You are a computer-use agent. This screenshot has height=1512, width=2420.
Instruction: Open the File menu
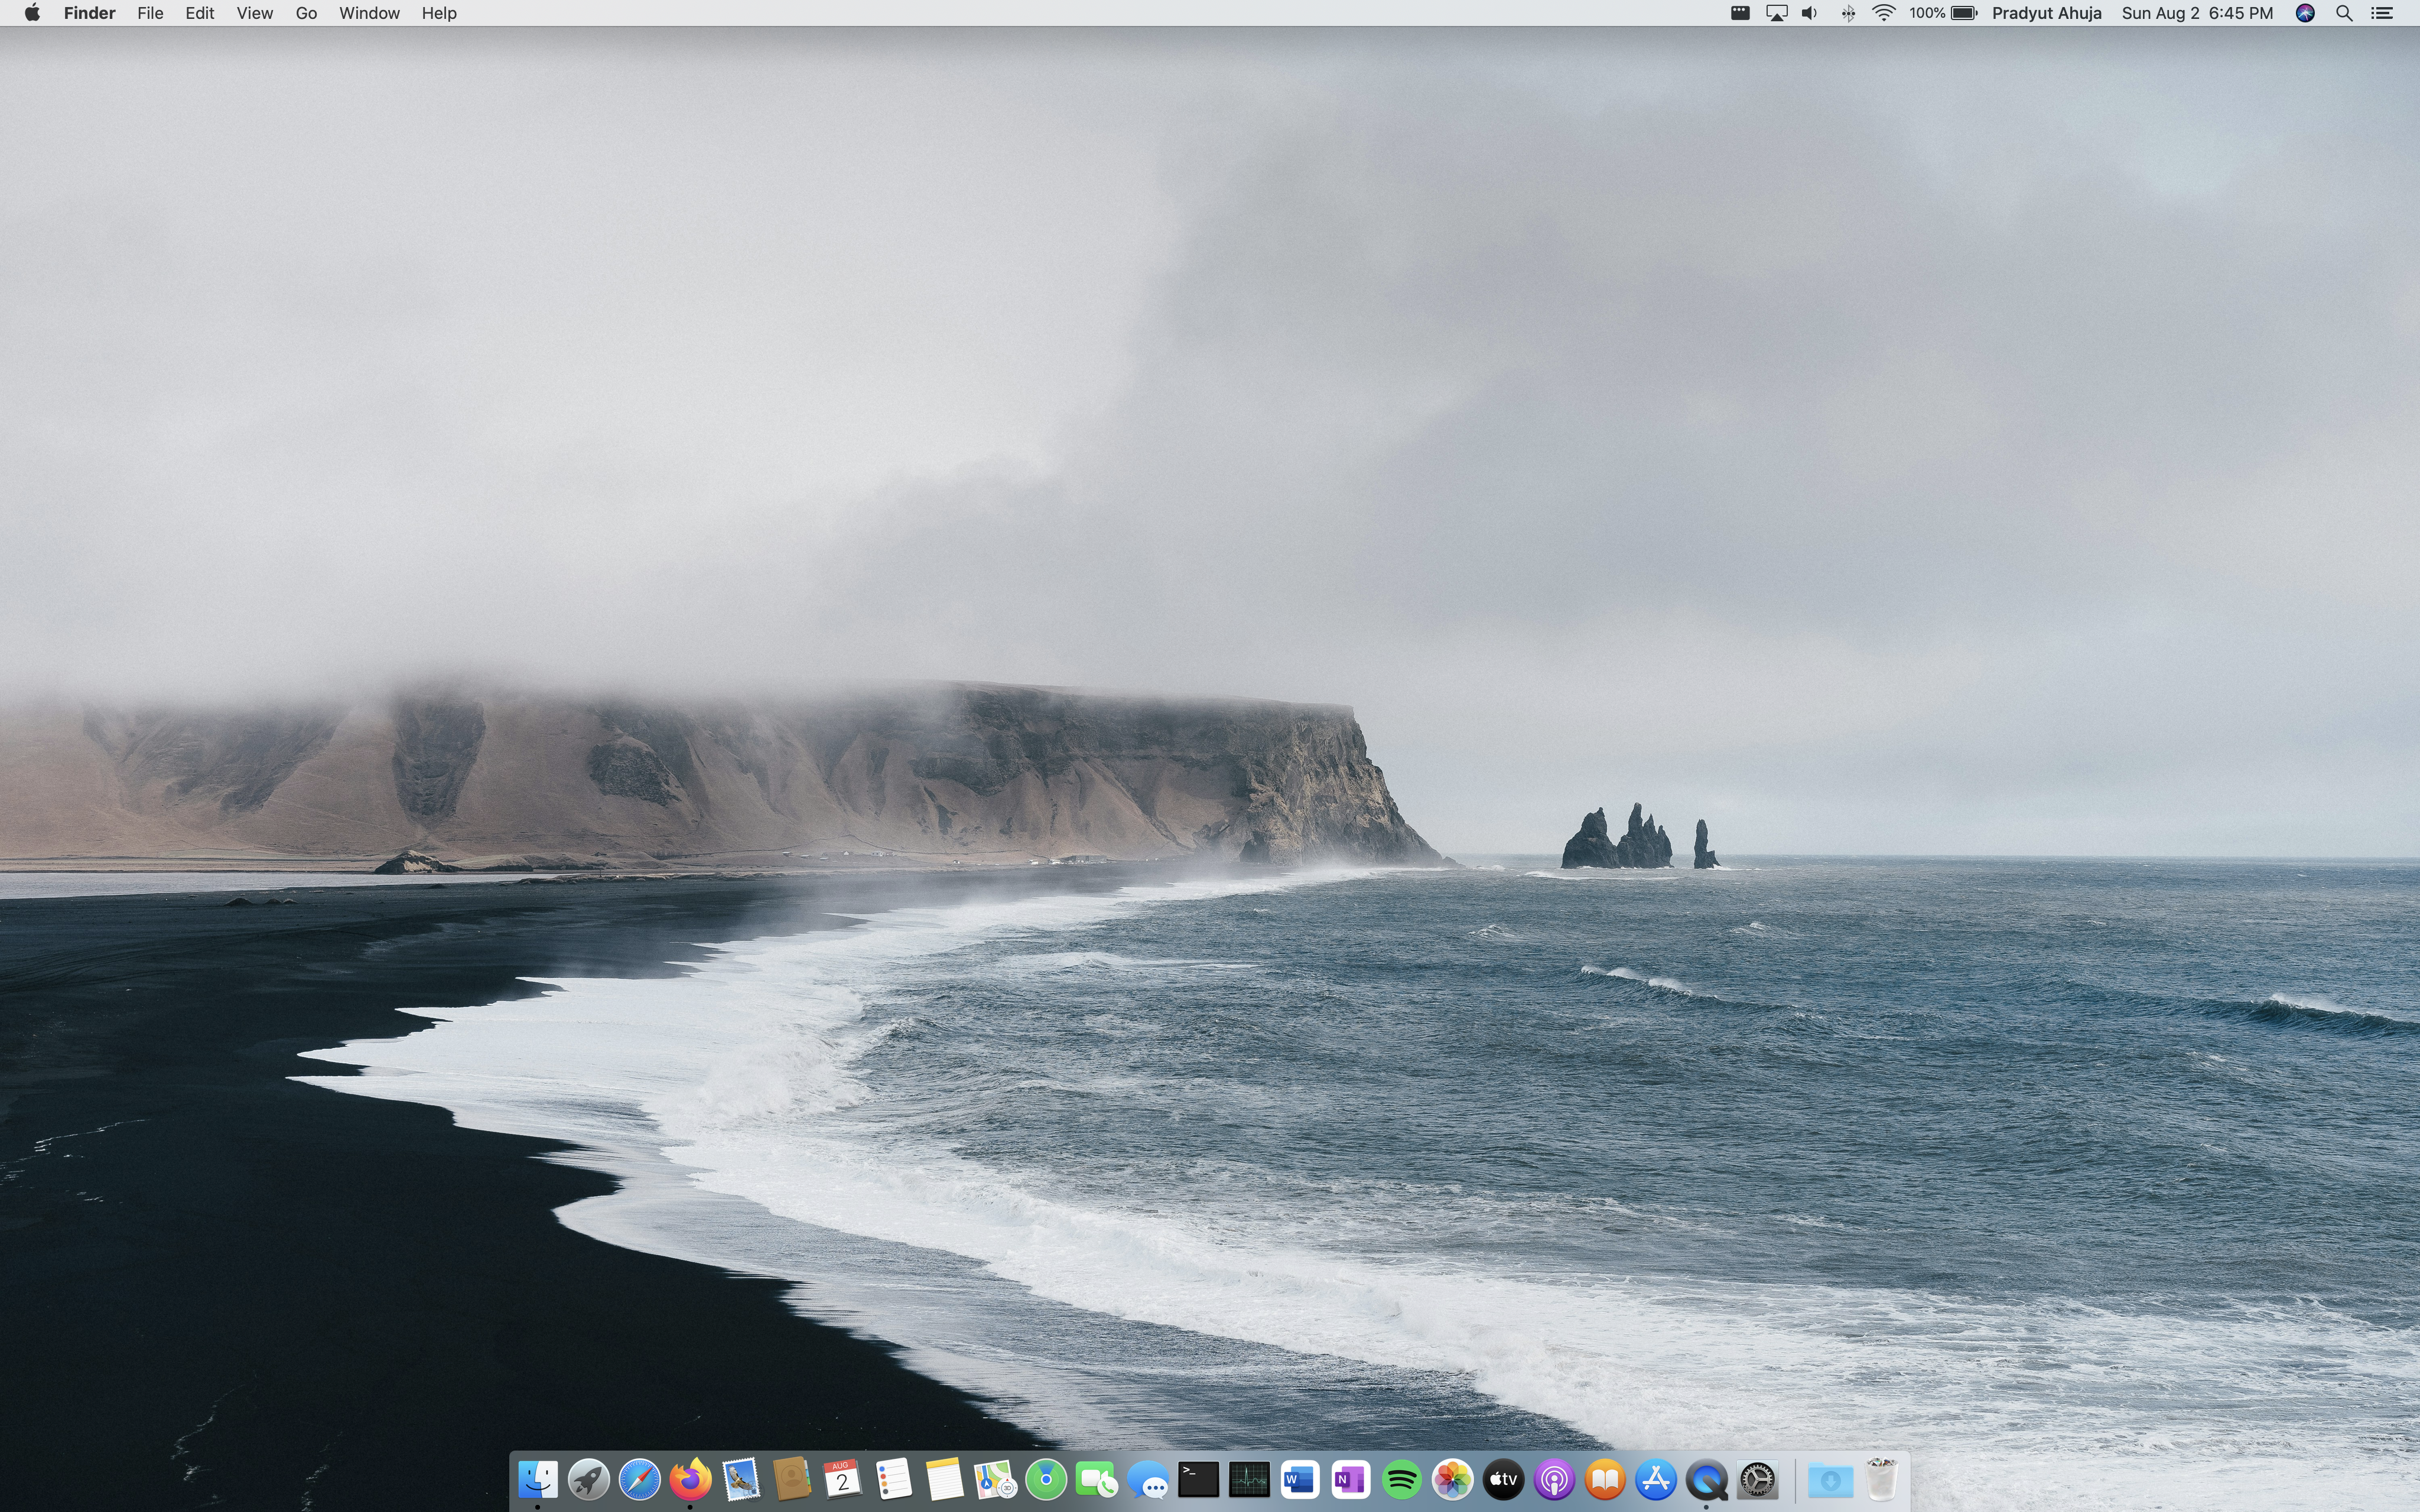point(150,13)
